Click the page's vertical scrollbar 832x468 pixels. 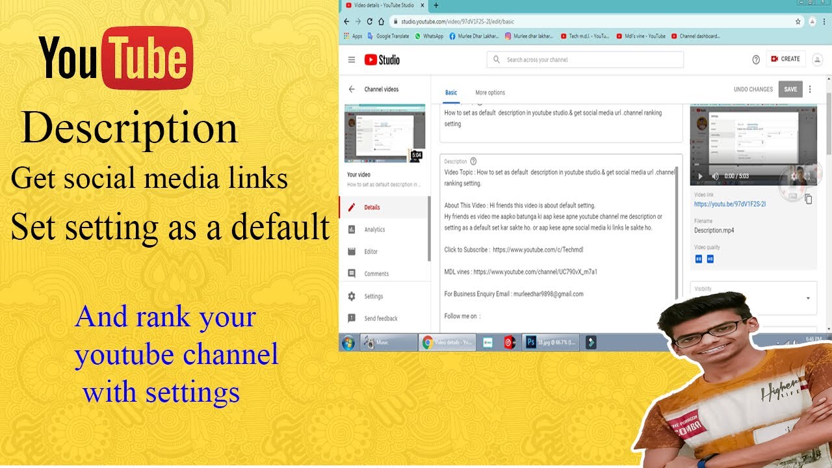point(828,123)
